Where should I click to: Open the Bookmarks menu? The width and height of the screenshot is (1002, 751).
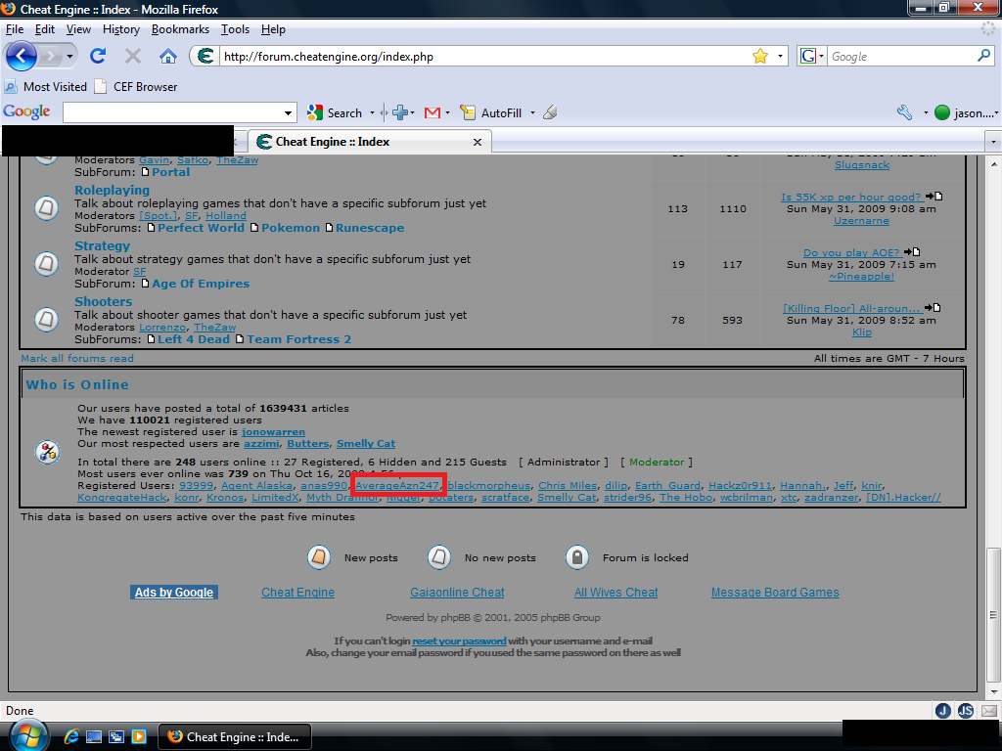[180, 29]
